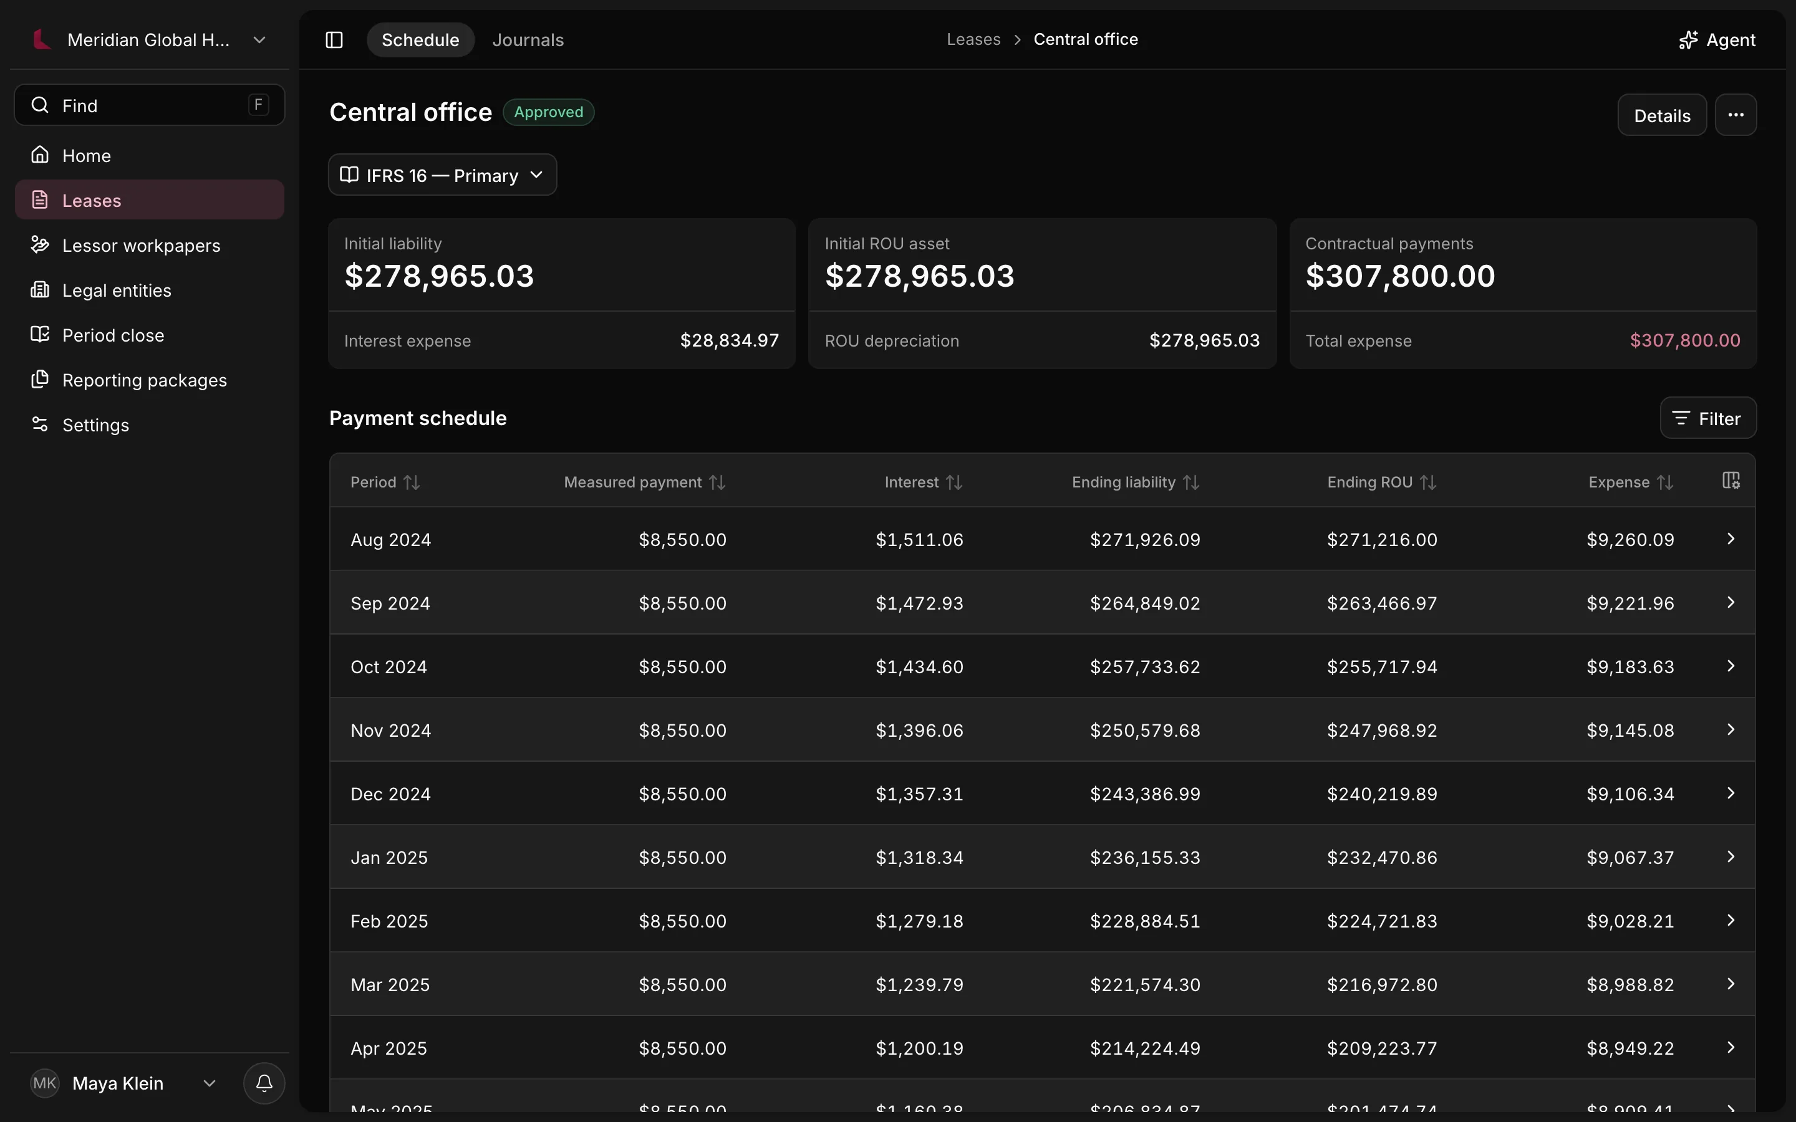Open the payment schedule Filter
1796x1122 pixels.
[x=1707, y=418]
